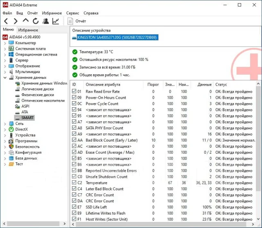
Task: Toggle the AD Erase Count checkbox
Action: 74,152
